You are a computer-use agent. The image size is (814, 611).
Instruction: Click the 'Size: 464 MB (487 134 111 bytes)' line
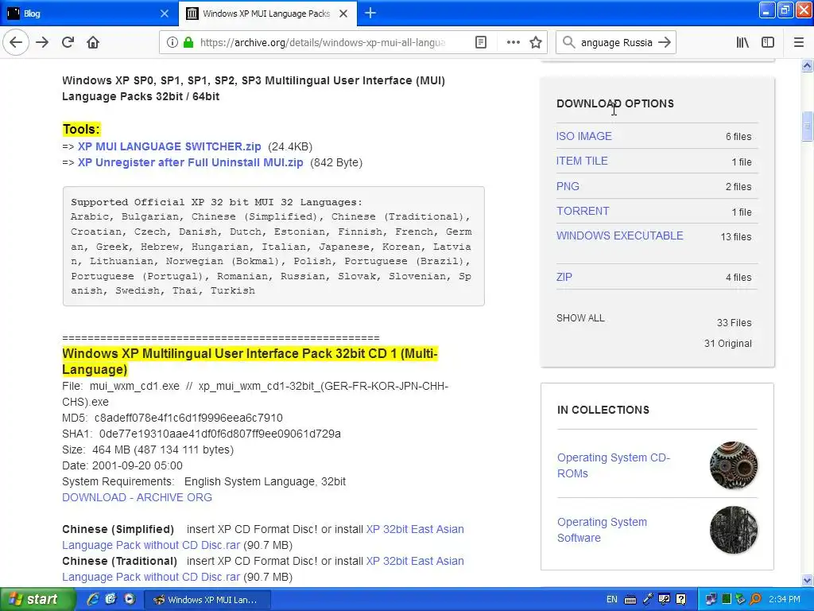(x=148, y=449)
